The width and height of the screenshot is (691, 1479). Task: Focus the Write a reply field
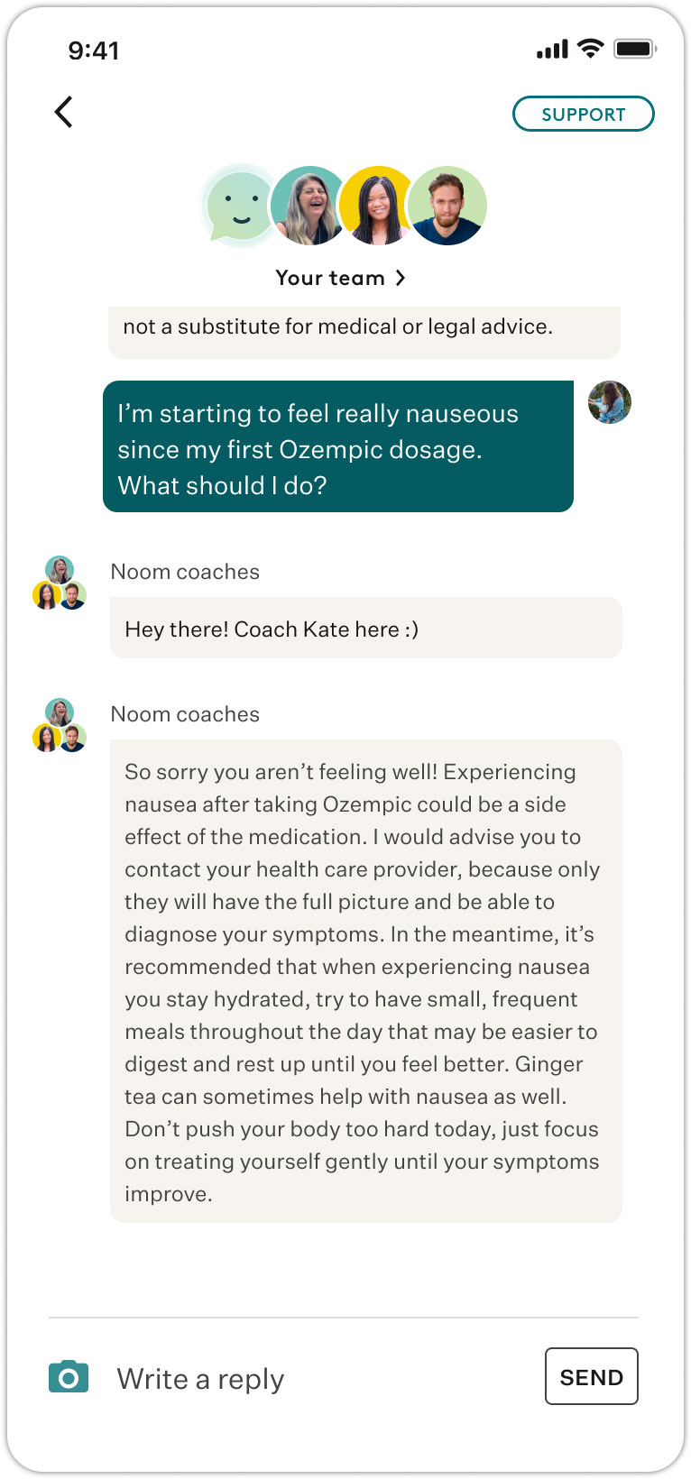(316, 1378)
